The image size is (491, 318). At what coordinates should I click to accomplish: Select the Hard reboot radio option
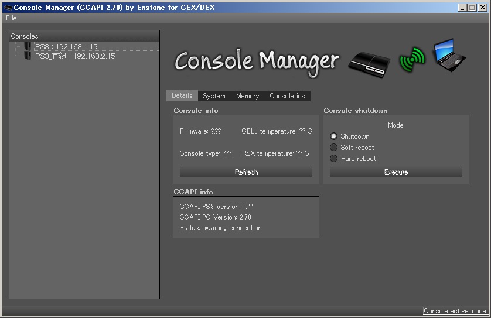point(333,158)
